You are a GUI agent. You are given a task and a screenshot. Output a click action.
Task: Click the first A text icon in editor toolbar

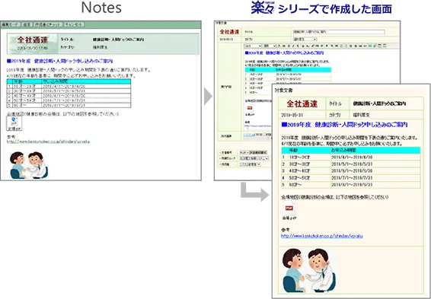point(279,46)
